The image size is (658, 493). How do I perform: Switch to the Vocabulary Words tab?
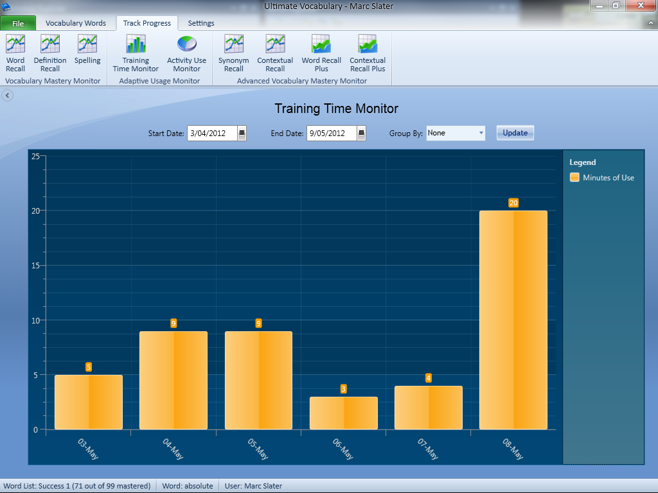tap(76, 23)
